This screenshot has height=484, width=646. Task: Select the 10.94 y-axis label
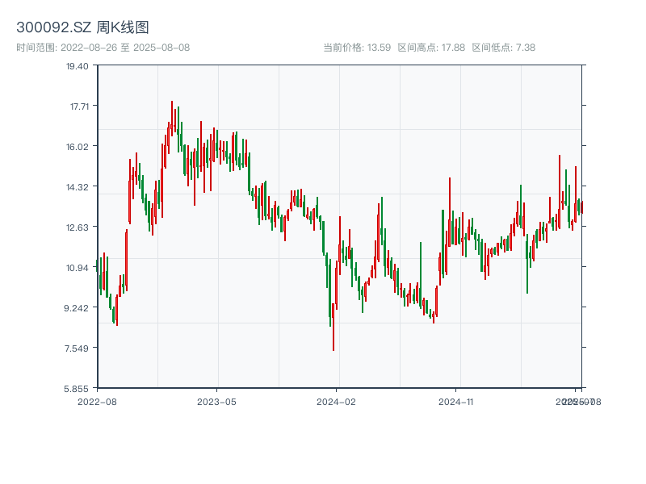78,267
